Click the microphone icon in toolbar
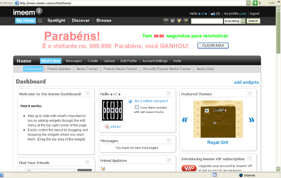Screen dimensions: 281x178 186,21
